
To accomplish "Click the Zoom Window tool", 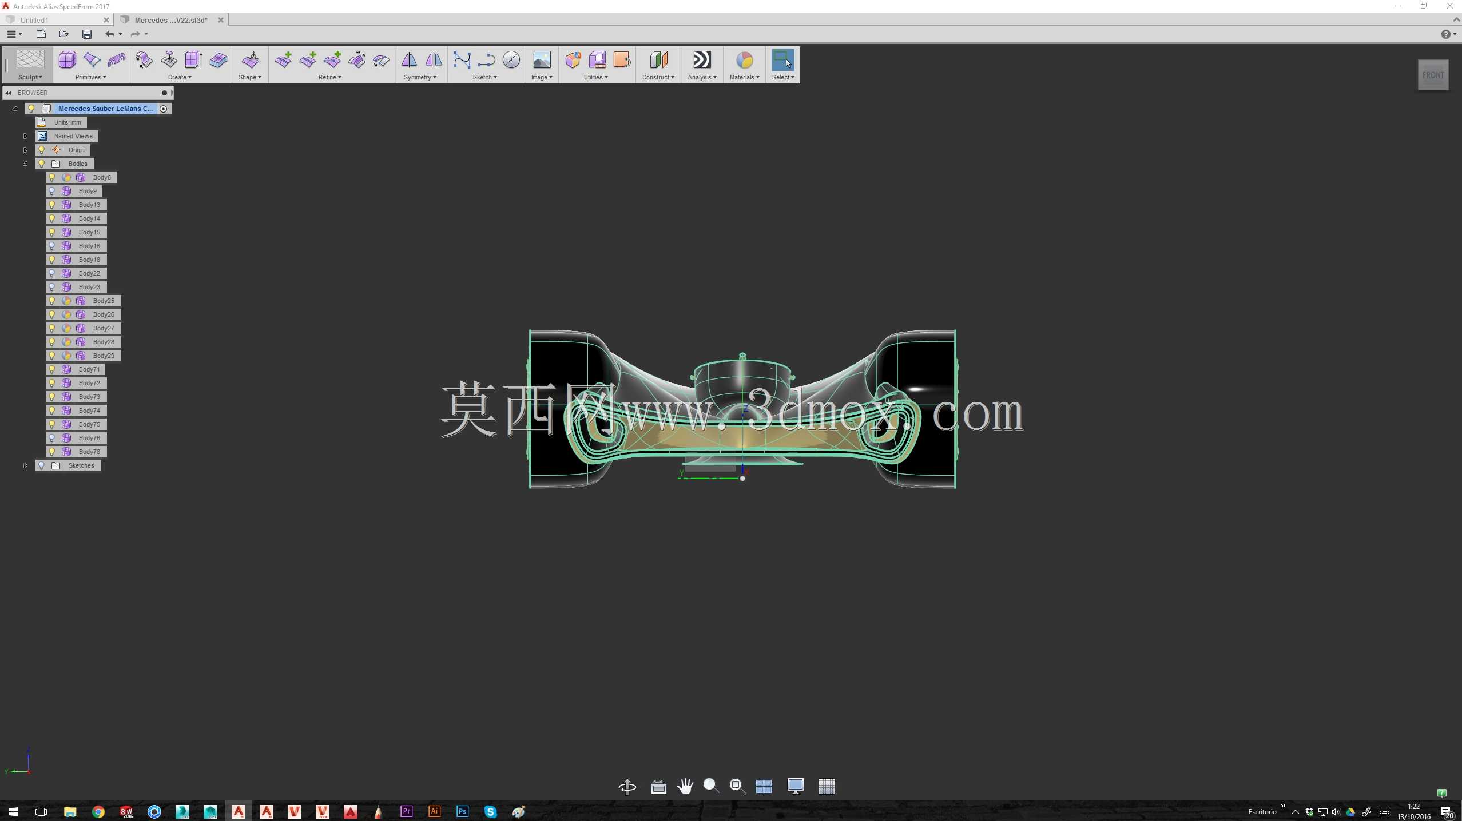I will [x=737, y=787].
